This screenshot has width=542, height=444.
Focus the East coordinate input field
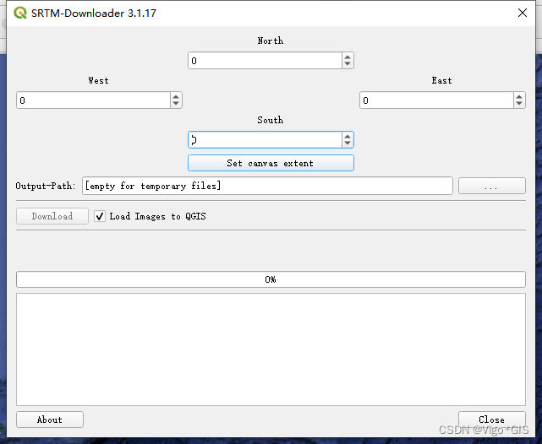point(436,100)
